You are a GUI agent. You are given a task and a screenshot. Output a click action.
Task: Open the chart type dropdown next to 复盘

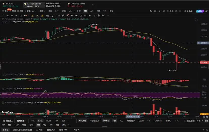34,11
